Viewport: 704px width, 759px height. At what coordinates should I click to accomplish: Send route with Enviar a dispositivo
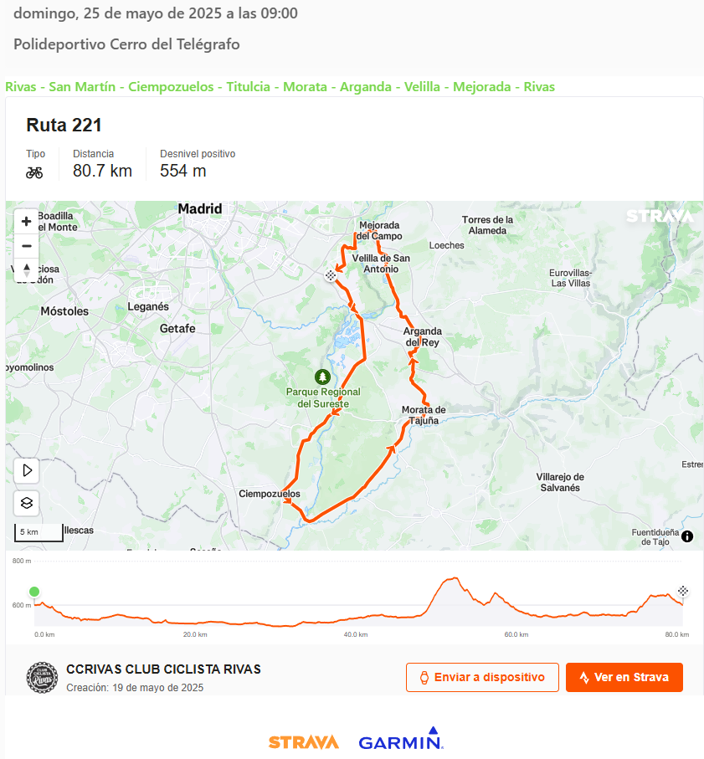click(x=482, y=677)
